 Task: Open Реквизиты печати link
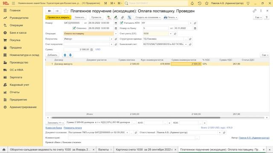[73, 128]
